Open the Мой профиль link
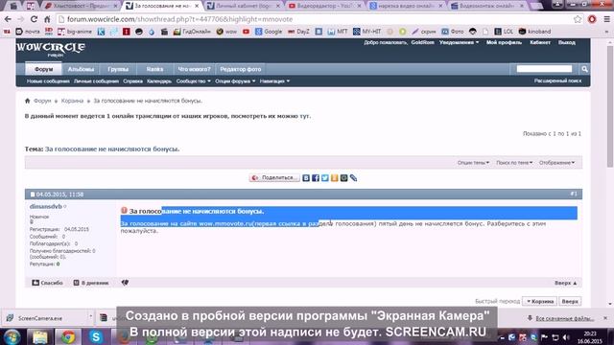The image size is (614, 345). tap(504, 42)
